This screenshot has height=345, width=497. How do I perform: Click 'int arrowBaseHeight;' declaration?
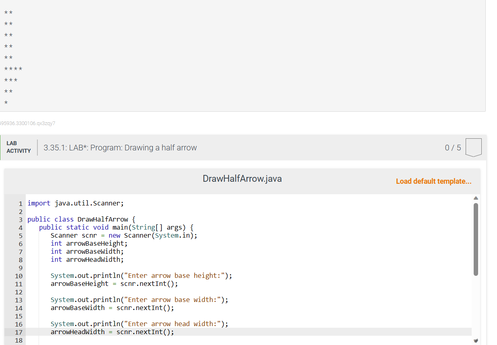point(89,243)
